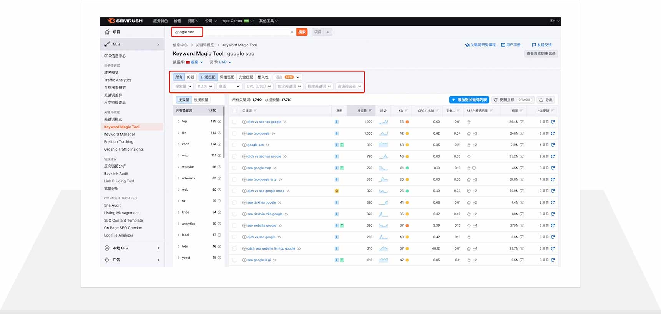661x314 pixels.
Task: Open currency USD dropdown
Action: (x=225, y=62)
